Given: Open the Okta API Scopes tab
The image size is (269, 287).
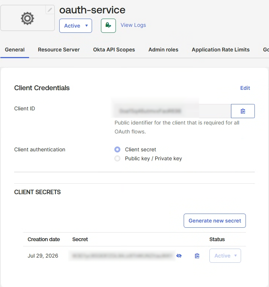Looking at the screenshot, I should click(x=114, y=50).
